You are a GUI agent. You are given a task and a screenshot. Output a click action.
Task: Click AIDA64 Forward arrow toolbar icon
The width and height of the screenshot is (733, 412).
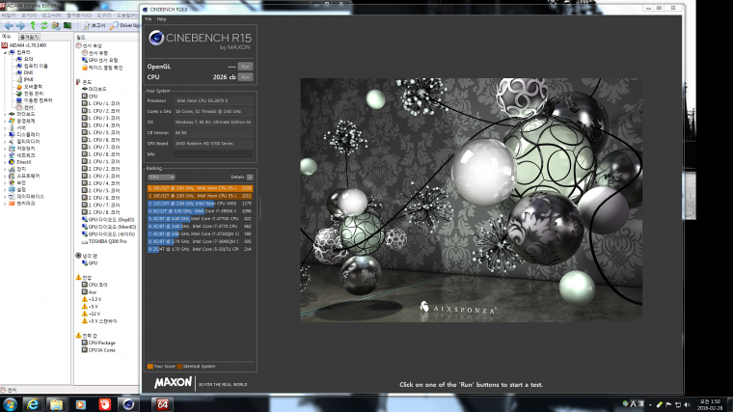click(x=20, y=26)
